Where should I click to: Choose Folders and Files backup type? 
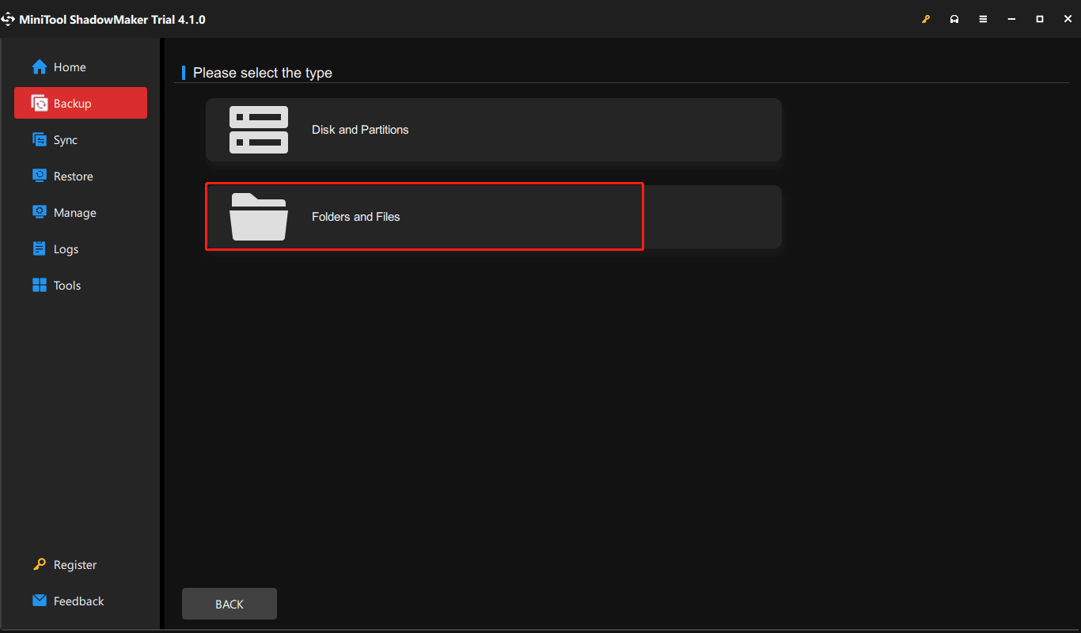pos(424,216)
